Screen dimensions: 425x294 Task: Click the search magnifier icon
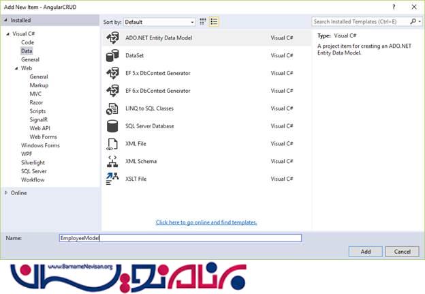tap(413, 21)
